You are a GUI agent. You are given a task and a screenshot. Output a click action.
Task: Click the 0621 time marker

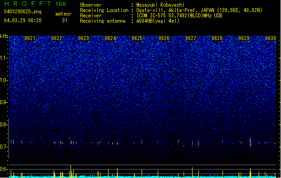coord(30,38)
